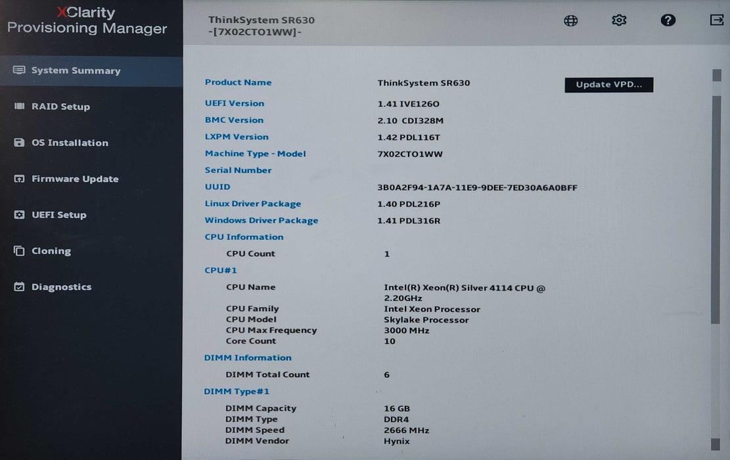Click the Firmware Update icon
Screen dimensions: 730x460
(x=19, y=179)
